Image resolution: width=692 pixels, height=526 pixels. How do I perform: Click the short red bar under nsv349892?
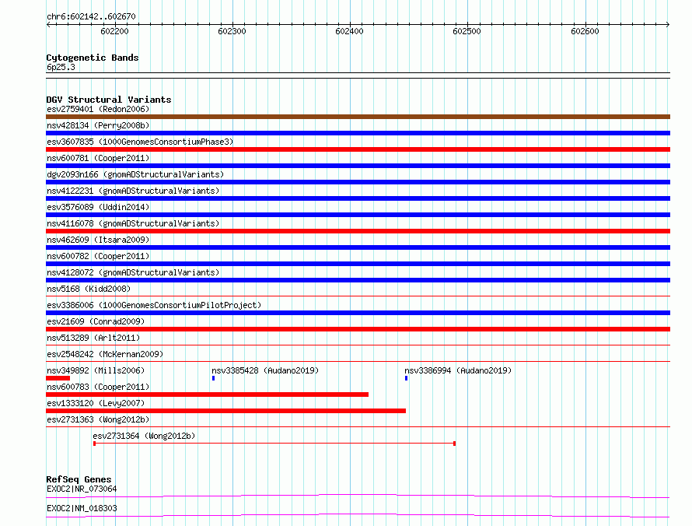tap(58, 378)
